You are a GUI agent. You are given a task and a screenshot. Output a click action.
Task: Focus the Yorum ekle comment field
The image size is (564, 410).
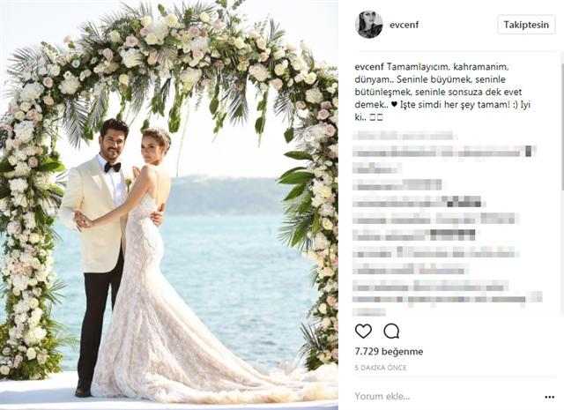(x=446, y=396)
